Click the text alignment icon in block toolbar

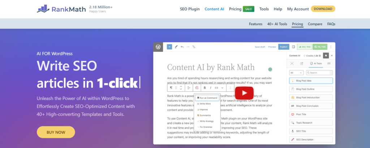(x=189, y=88)
